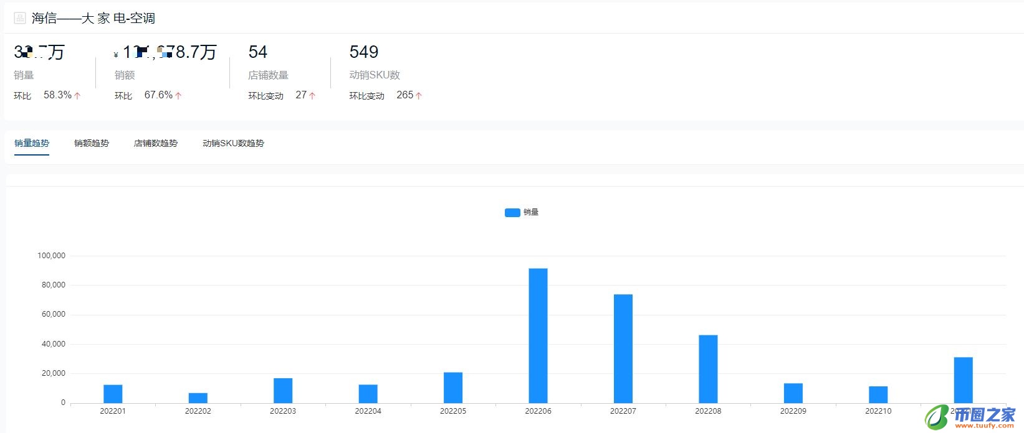The width and height of the screenshot is (1024, 433).
Task: Toggle the 销量 legend series
Action: click(522, 212)
